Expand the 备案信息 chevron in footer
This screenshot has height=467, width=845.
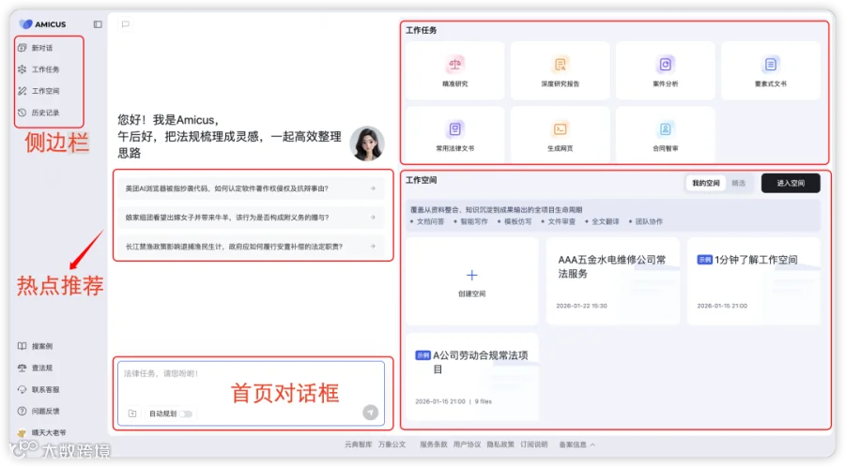[592, 444]
